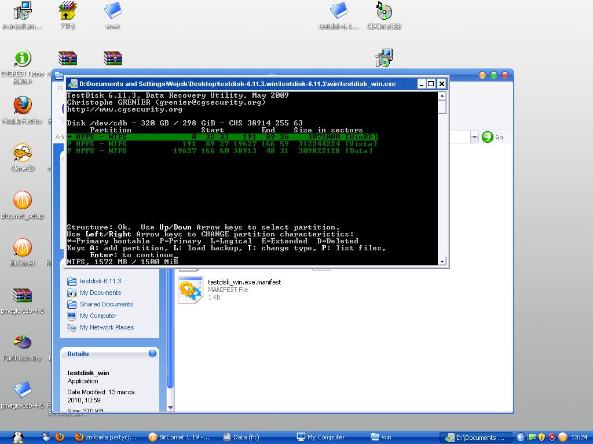Switch to BitComet 1.19 taskbar window
Image resolution: width=593 pixels, height=444 pixels.
coord(180,437)
